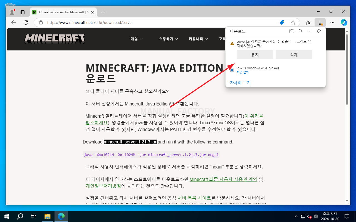This screenshot has width=356, height=222.
Task: Click the Edge taskbar icon
Action: coord(61,216)
